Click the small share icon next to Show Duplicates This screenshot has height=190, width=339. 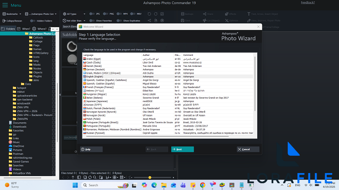coord(149,20)
